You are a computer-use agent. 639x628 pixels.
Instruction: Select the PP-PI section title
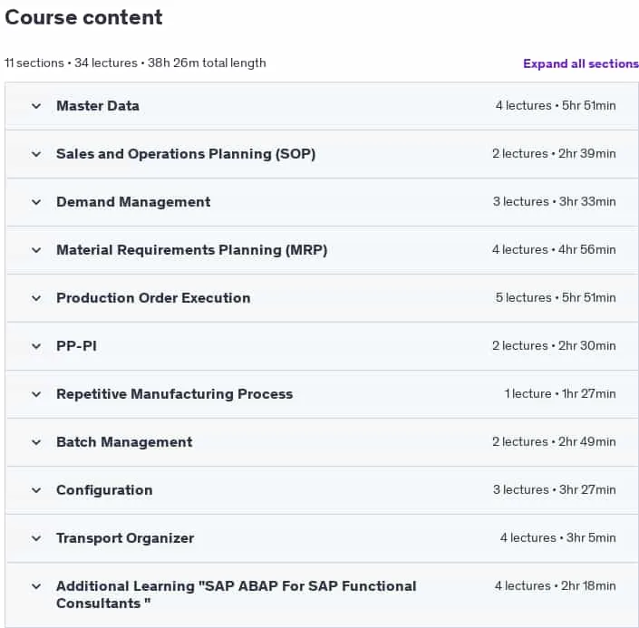click(x=76, y=346)
